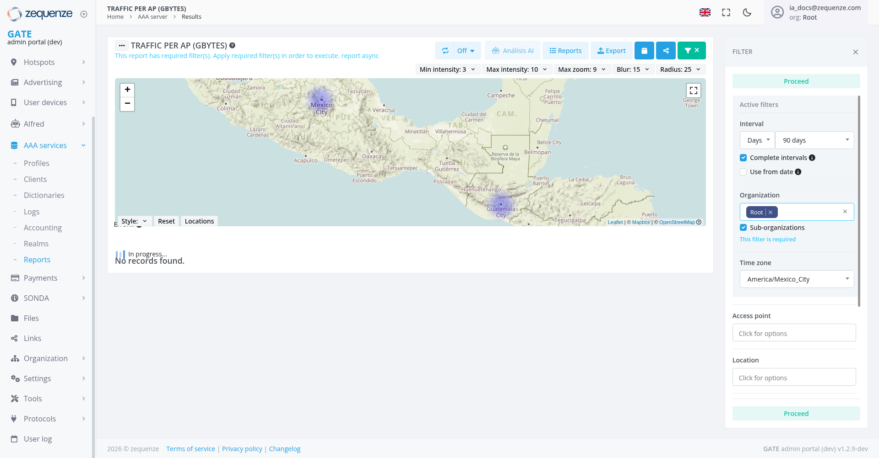
Task: Show help for Traffic per AP title
Action: click(233, 45)
